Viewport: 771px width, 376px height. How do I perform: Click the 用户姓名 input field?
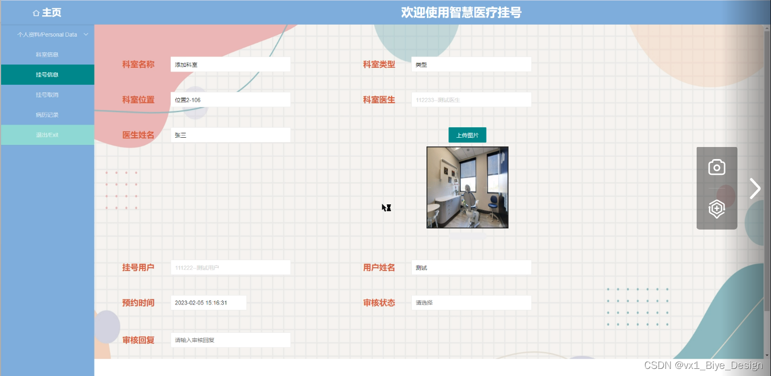point(471,268)
